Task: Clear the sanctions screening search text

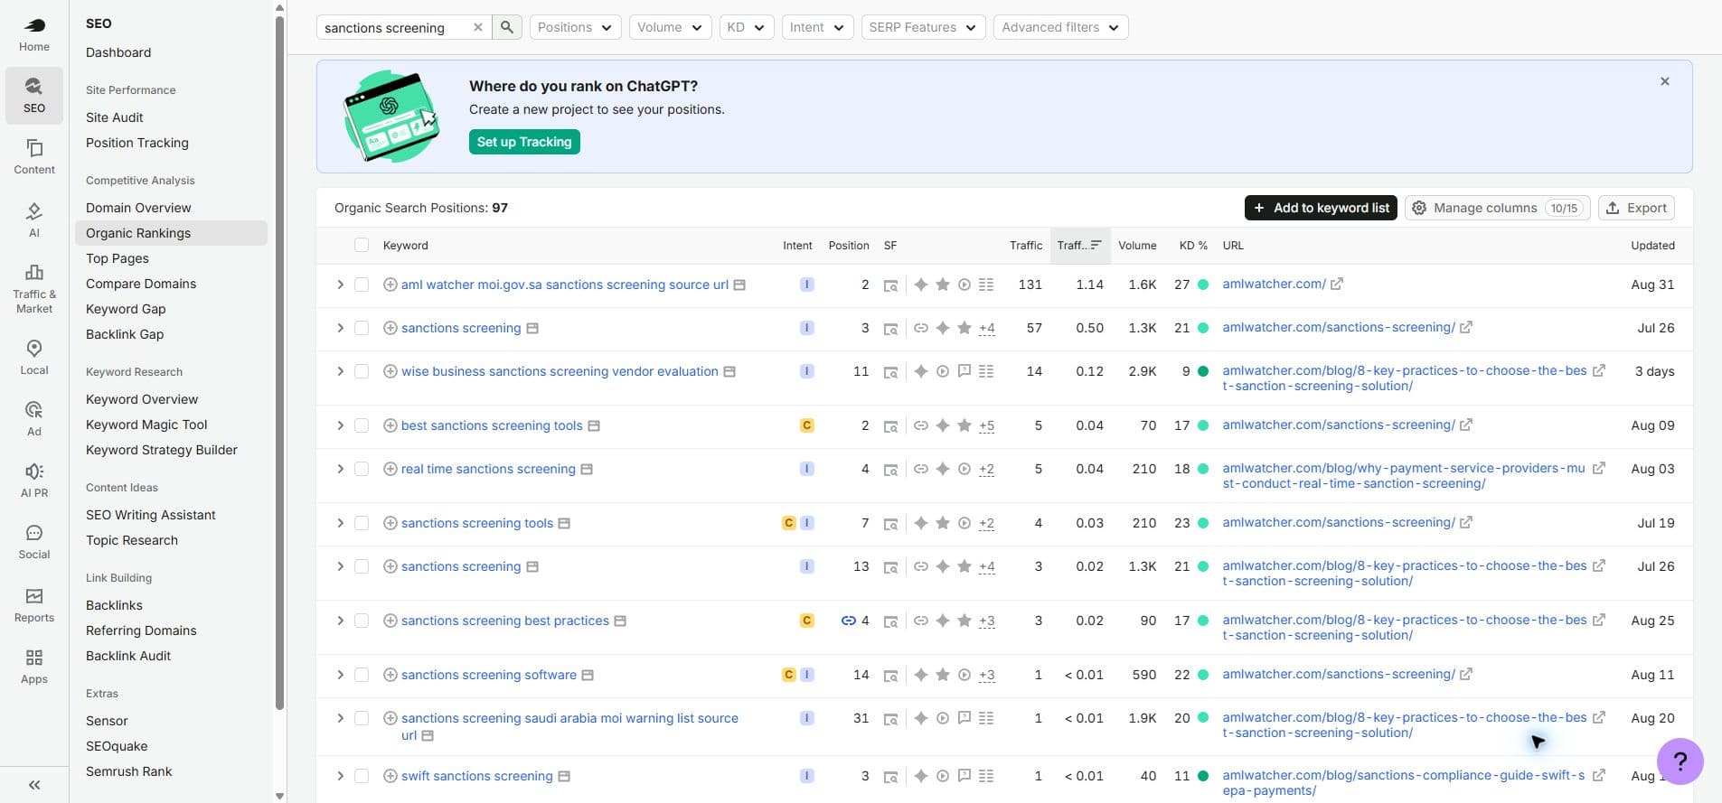Action: 478,27
